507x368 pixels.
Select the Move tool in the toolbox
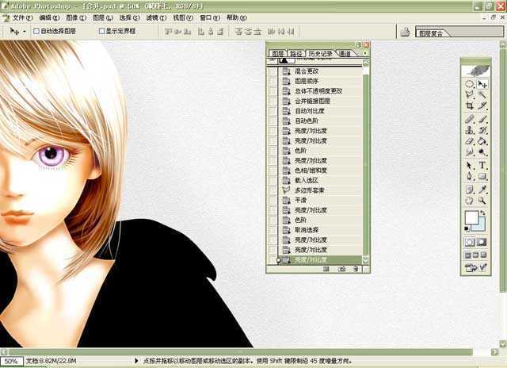point(482,85)
